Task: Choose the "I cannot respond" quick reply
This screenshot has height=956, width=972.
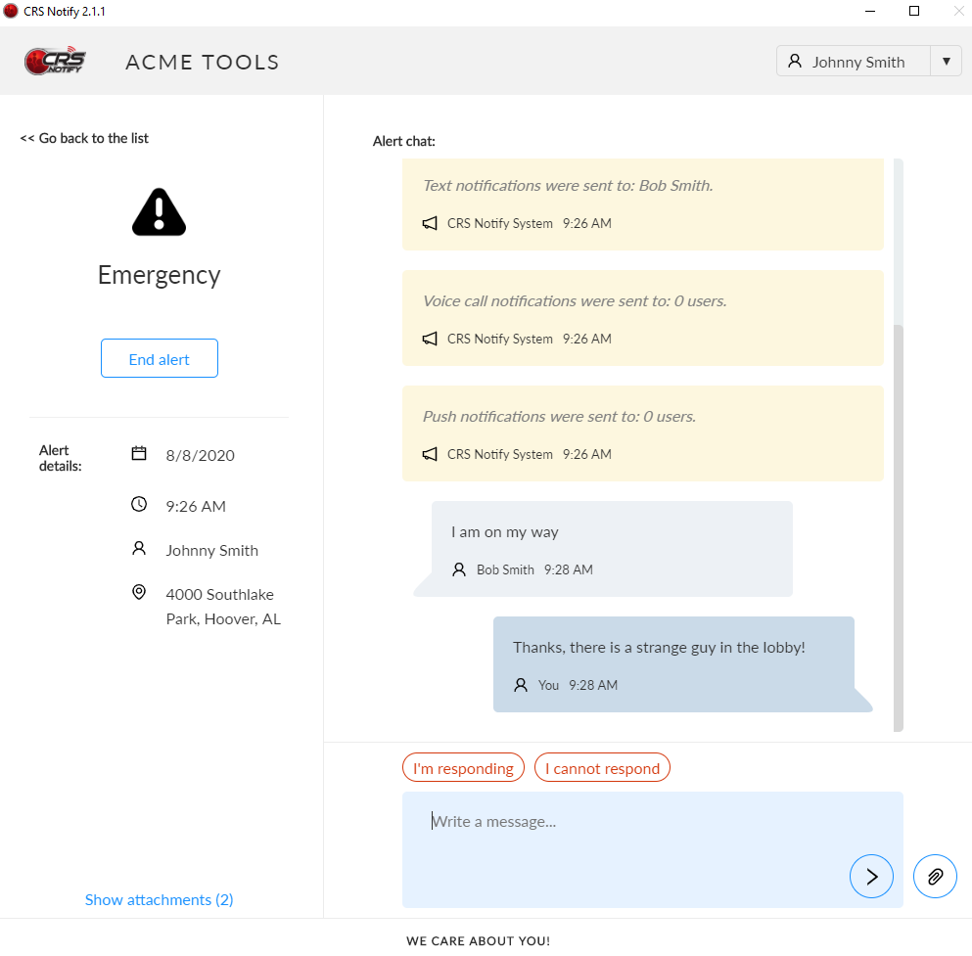Action: tap(602, 768)
